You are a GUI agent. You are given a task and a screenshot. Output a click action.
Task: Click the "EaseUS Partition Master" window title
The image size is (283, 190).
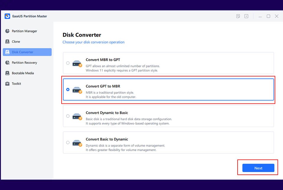click(x=29, y=16)
